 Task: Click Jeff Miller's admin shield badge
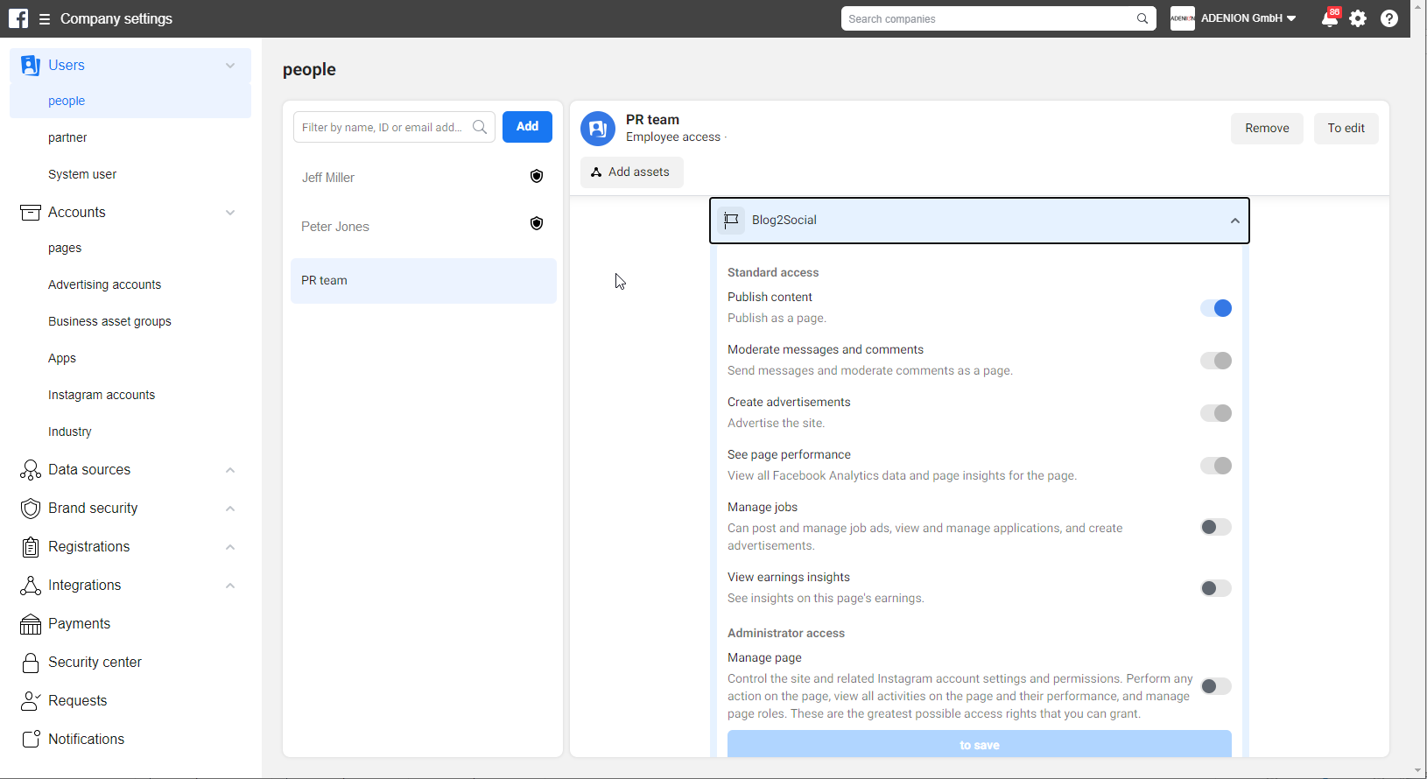(x=537, y=177)
